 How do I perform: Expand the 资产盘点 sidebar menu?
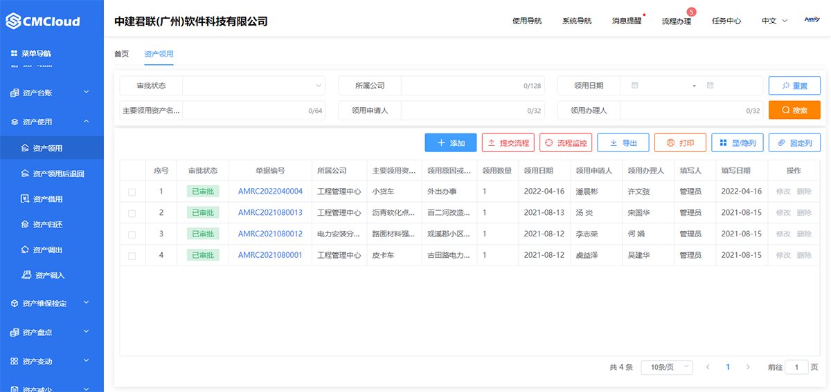86,332
